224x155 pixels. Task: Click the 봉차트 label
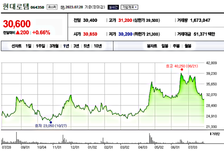click(152, 46)
